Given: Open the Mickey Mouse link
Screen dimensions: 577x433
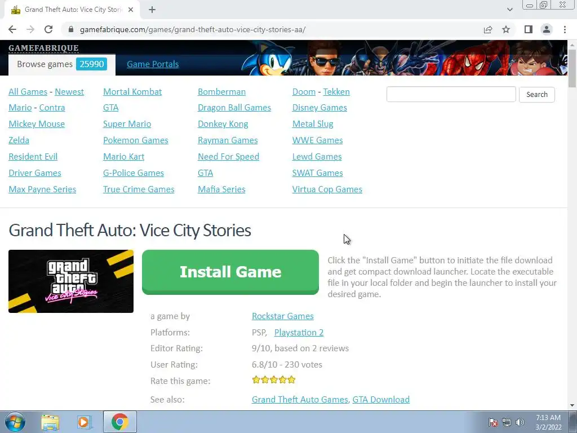Looking at the screenshot, I should coord(37,124).
